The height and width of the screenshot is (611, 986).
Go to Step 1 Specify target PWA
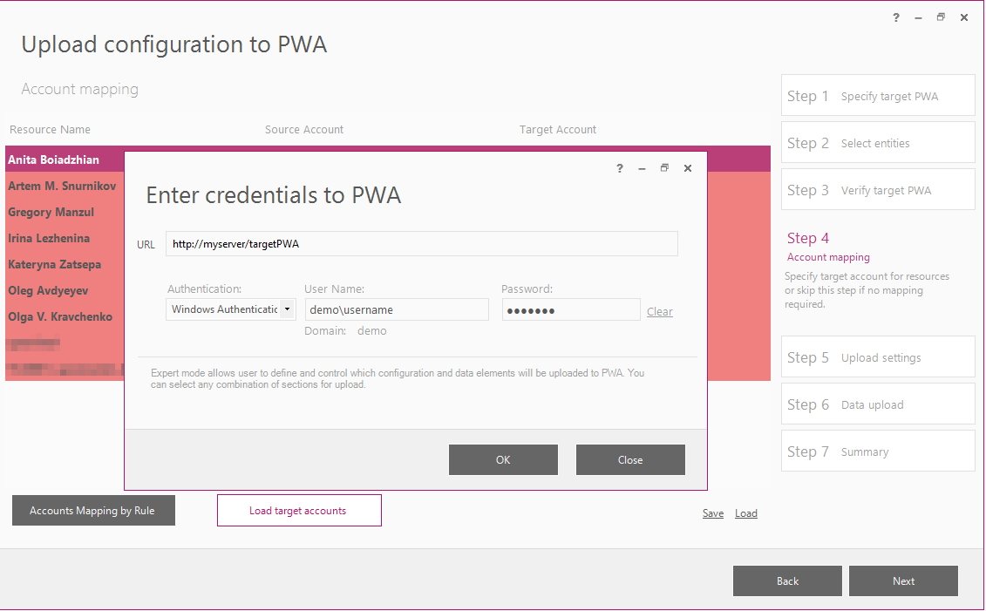(x=878, y=96)
